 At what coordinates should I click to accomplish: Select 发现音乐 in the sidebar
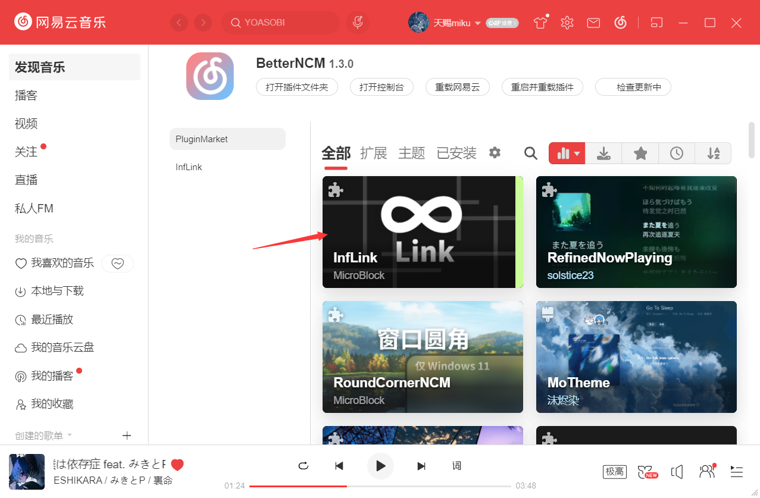(74, 67)
